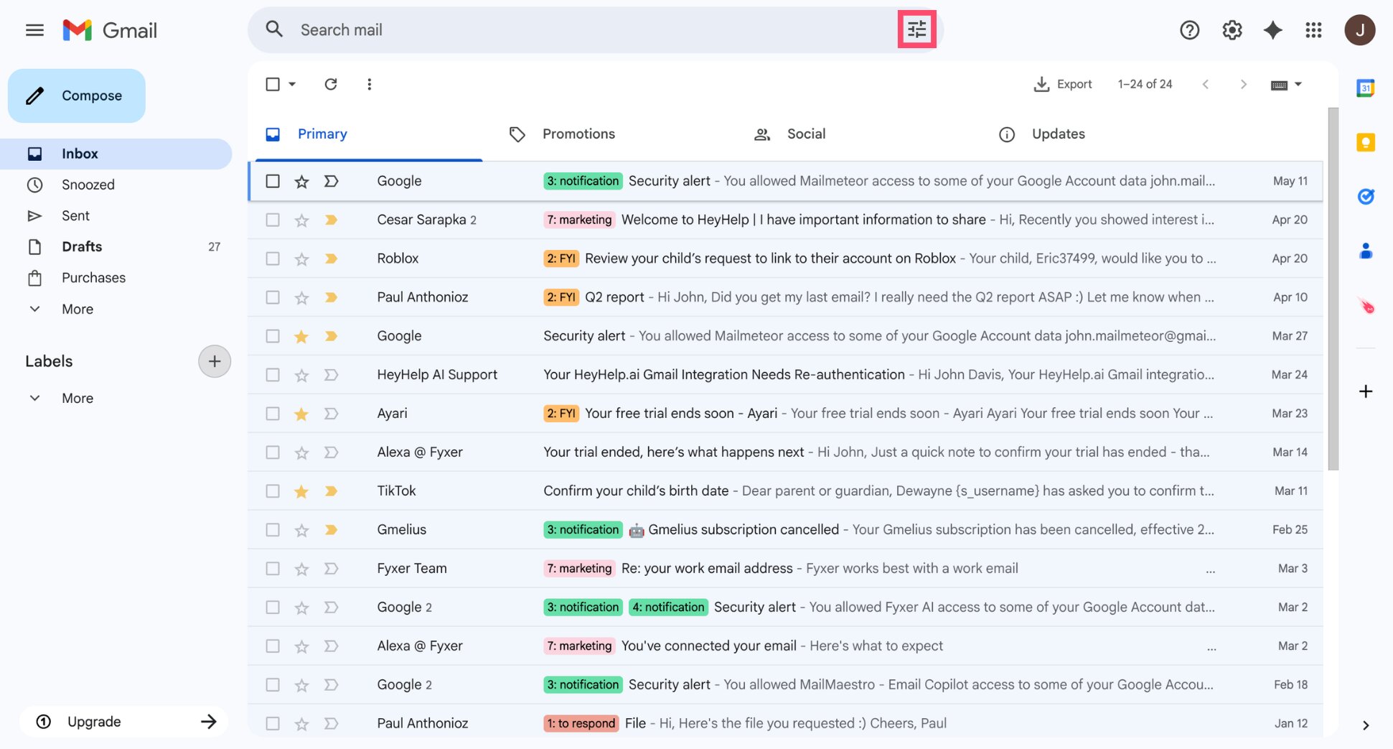The width and height of the screenshot is (1393, 749).
Task: Click the 1–24 of 24 counter
Action: (x=1145, y=84)
